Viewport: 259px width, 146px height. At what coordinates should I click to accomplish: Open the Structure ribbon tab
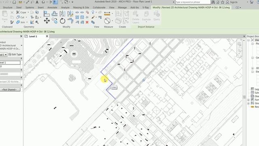[8, 7]
